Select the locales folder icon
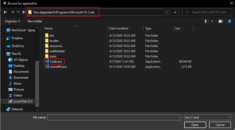Image resolution: width=235 pixels, height=130 pixels. pos(47,41)
